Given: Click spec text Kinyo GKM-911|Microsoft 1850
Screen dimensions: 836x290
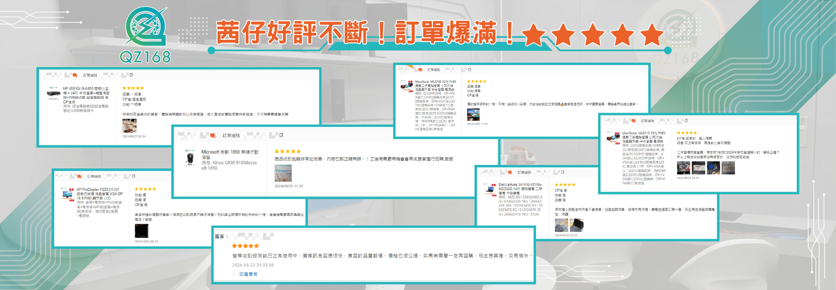Looking at the screenshot, I should 229,165.
